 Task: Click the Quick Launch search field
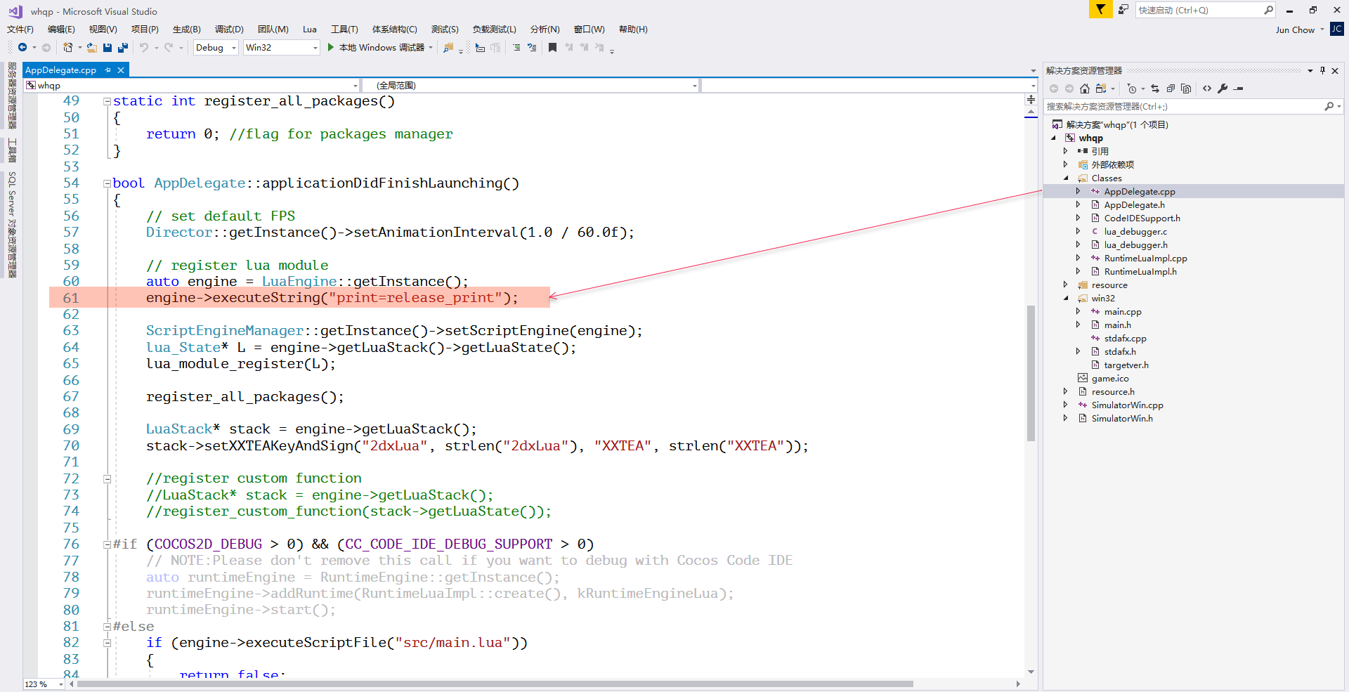pos(1205,10)
